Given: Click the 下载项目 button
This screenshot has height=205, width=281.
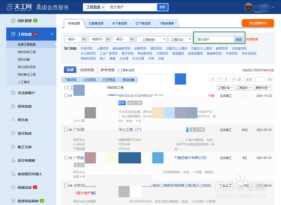Looking at the screenshot, I should pyautogui.click(x=70, y=80).
